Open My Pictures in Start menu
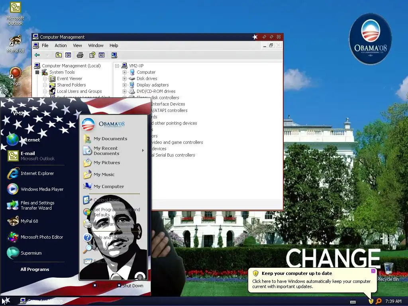 (102, 163)
